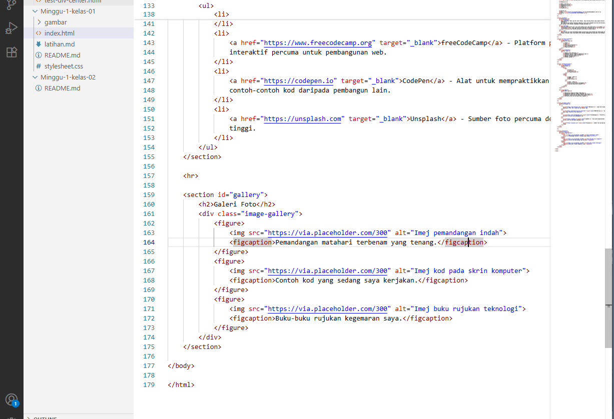Open the freeCodeCamp hyperlink on line 143
Image resolution: width=614 pixels, height=419 pixels.
click(x=317, y=42)
